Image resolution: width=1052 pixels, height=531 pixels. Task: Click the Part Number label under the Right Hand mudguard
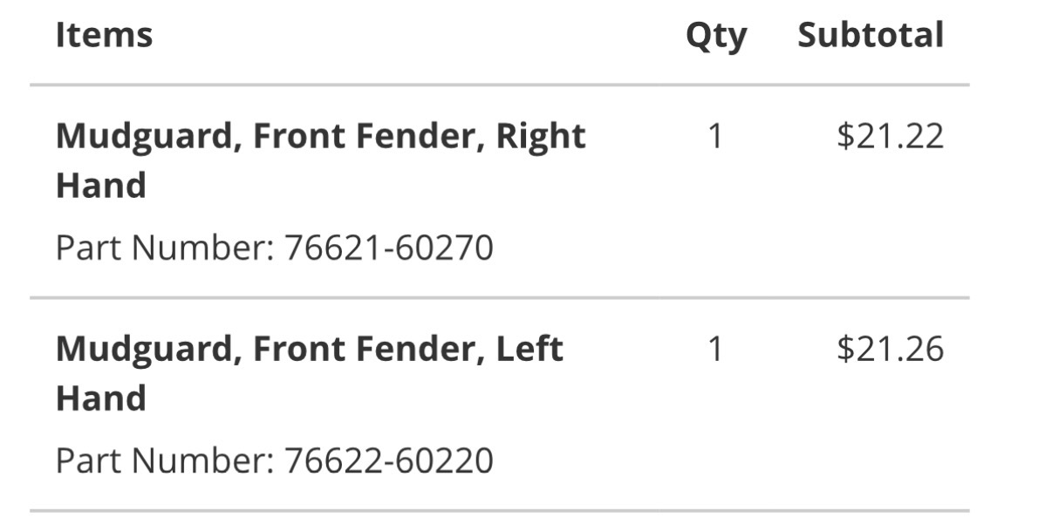[x=165, y=248]
